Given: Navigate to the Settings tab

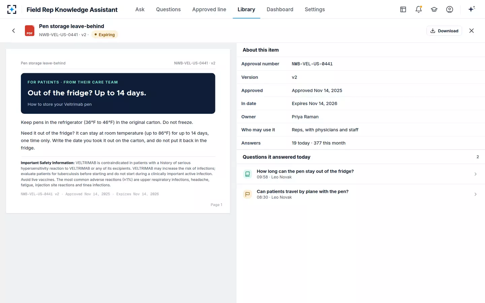Looking at the screenshot, I should pyautogui.click(x=315, y=9).
